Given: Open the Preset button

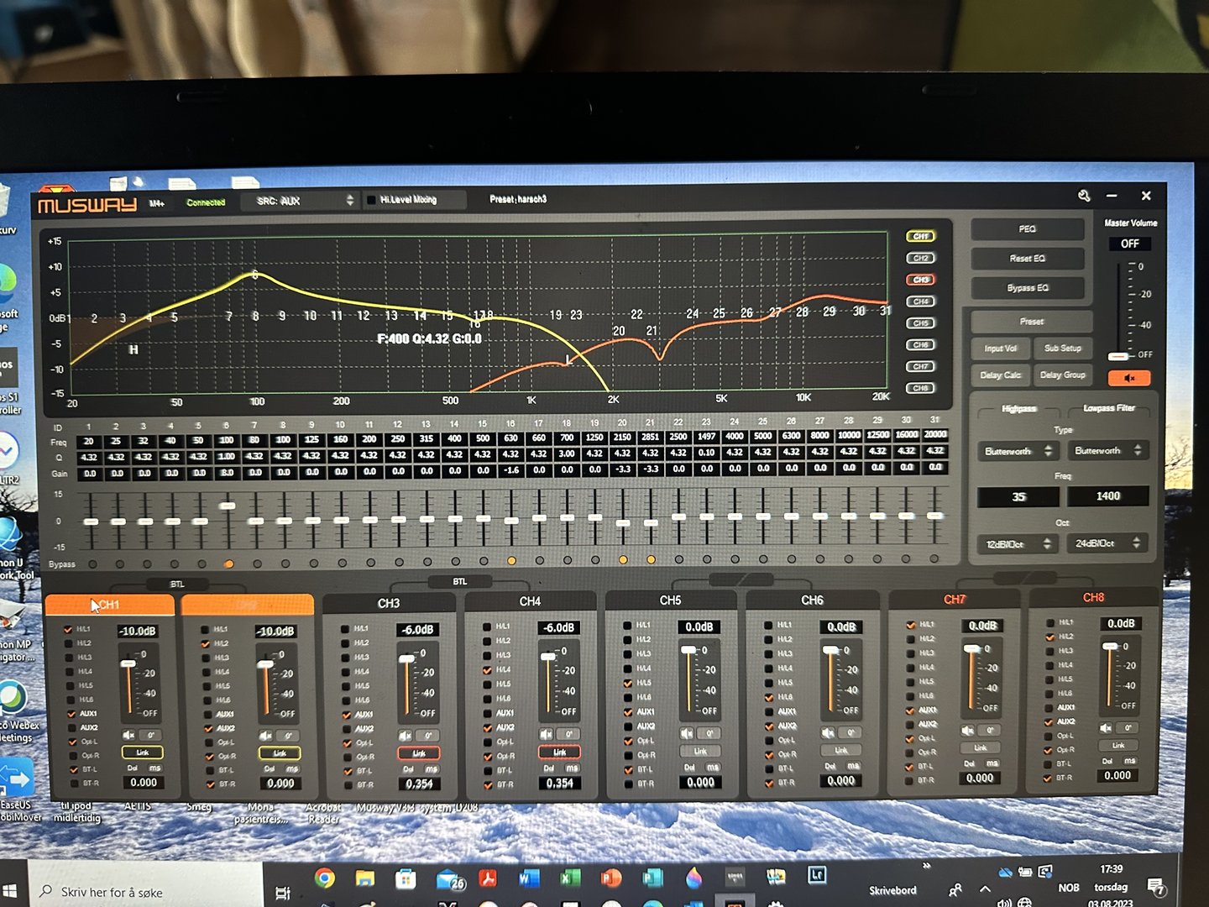Looking at the screenshot, I should pyautogui.click(x=1032, y=322).
